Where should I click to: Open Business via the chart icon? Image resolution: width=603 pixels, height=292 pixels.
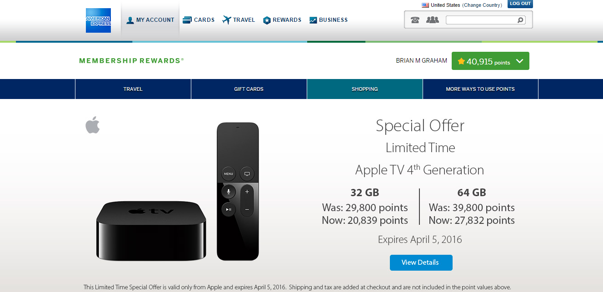coord(313,20)
